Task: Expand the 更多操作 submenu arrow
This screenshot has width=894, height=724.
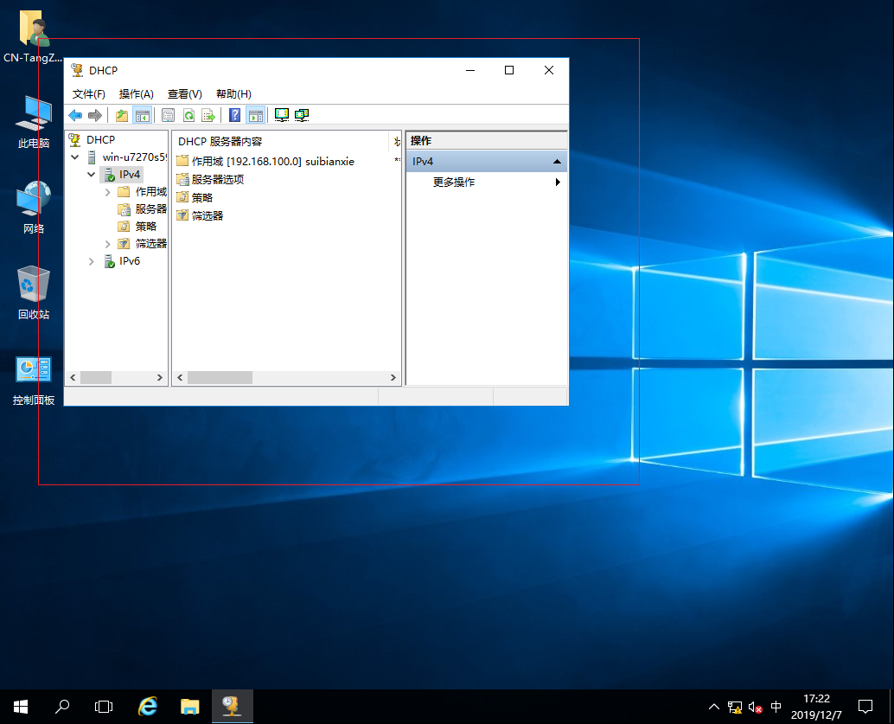Action: (558, 183)
